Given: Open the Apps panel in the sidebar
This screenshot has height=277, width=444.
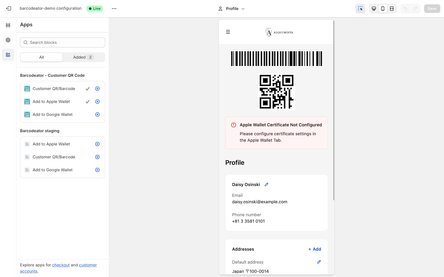Looking at the screenshot, I should (x=8, y=54).
